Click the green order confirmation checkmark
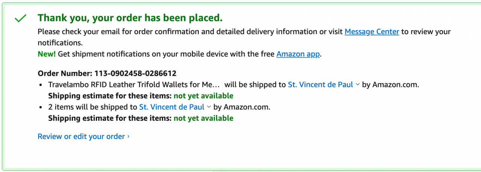The width and height of the screenshot is (481, 172). pyautogui.click(x=20, y=18)
